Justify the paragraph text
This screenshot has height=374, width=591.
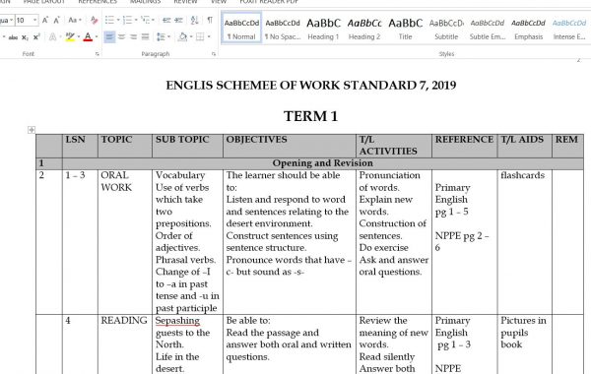(x=146, y=37)
